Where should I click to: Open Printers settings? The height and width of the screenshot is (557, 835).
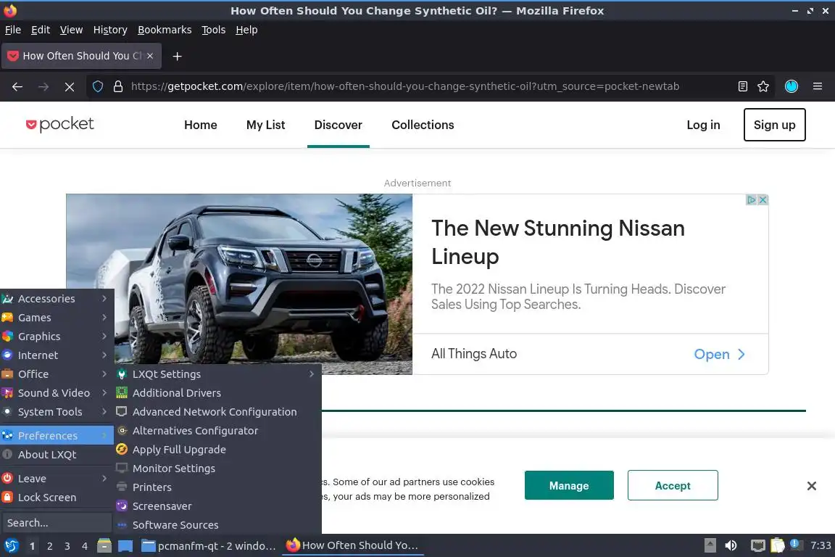coord(217,487)
